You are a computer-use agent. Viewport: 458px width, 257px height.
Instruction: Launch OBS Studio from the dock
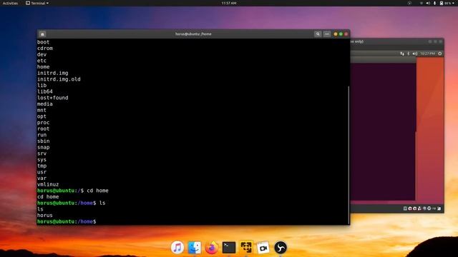[x=281, y=248]
